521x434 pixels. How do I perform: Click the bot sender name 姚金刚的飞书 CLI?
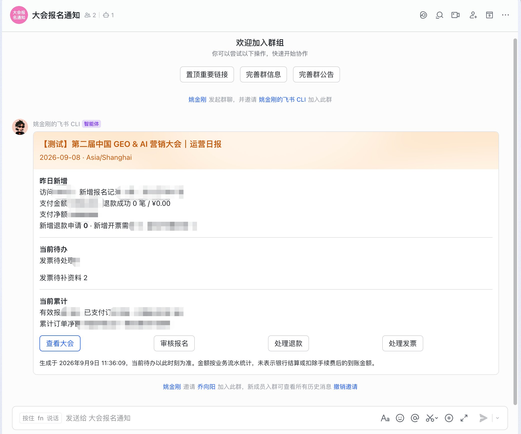(x=56, y=124)
